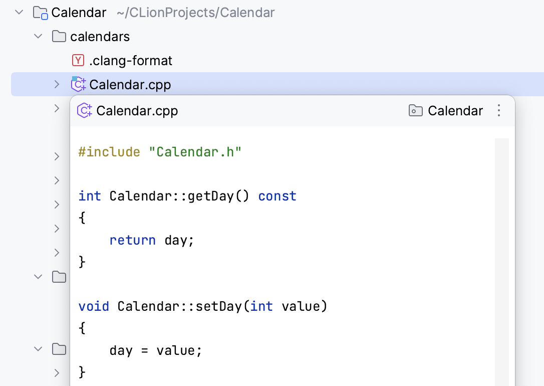
Task: Select the calendars folder label
Action: pyautogui.click(x=100, y=37)
